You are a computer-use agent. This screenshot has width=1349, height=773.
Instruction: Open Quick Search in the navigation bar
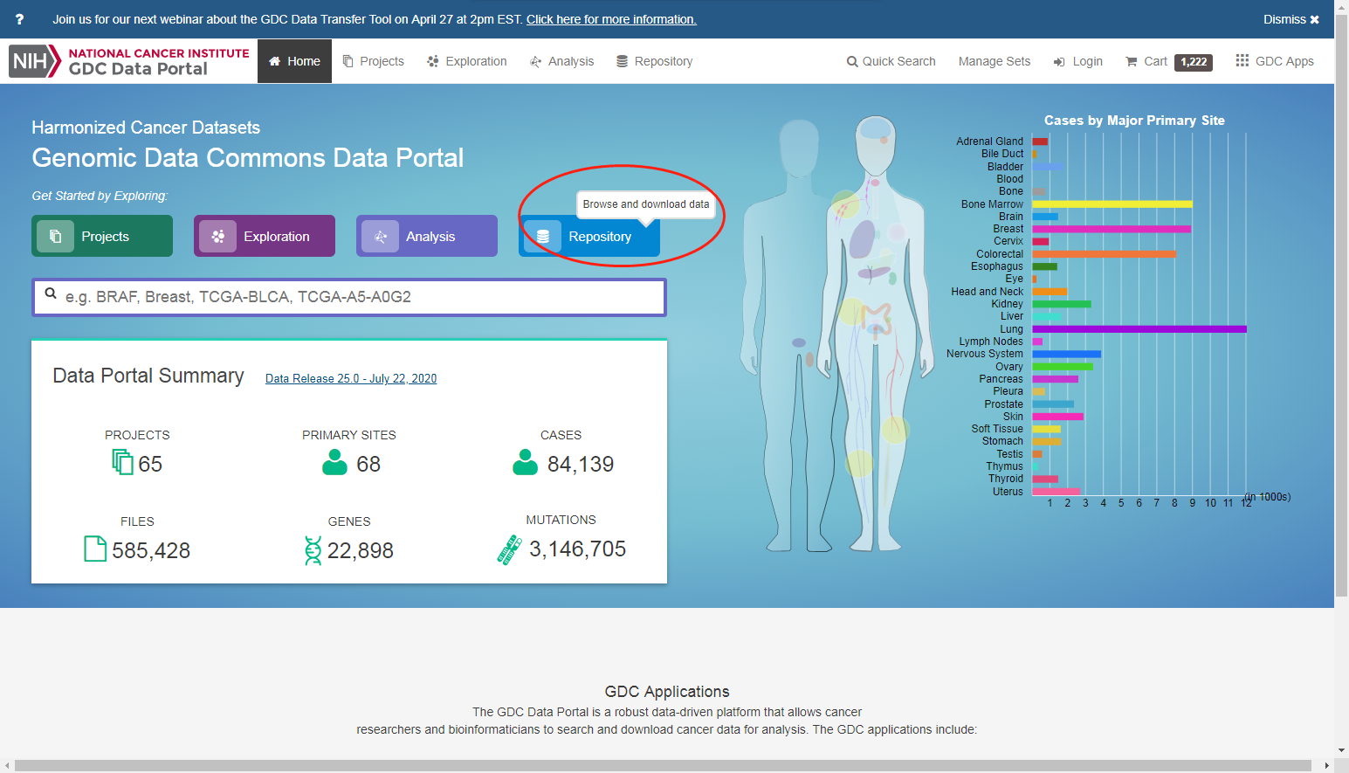coord(891,61)
